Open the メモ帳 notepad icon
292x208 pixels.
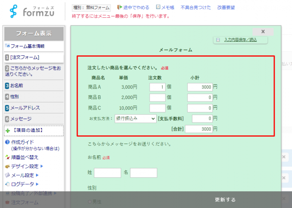[x=158, y=7]
